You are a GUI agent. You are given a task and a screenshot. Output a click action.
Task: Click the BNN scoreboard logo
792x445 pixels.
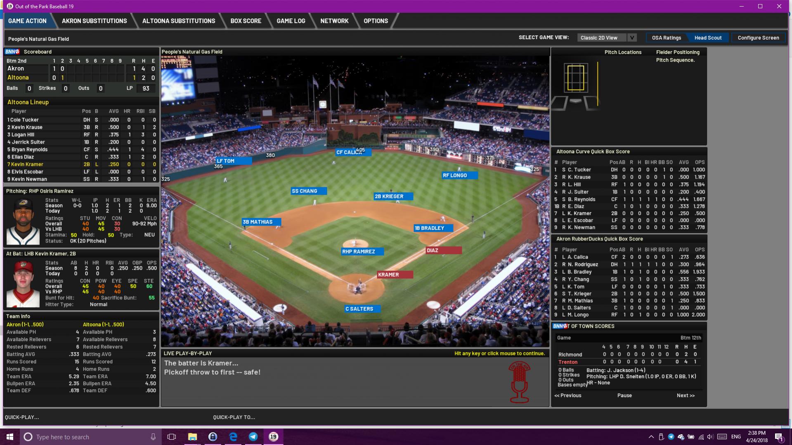[12, 52]
